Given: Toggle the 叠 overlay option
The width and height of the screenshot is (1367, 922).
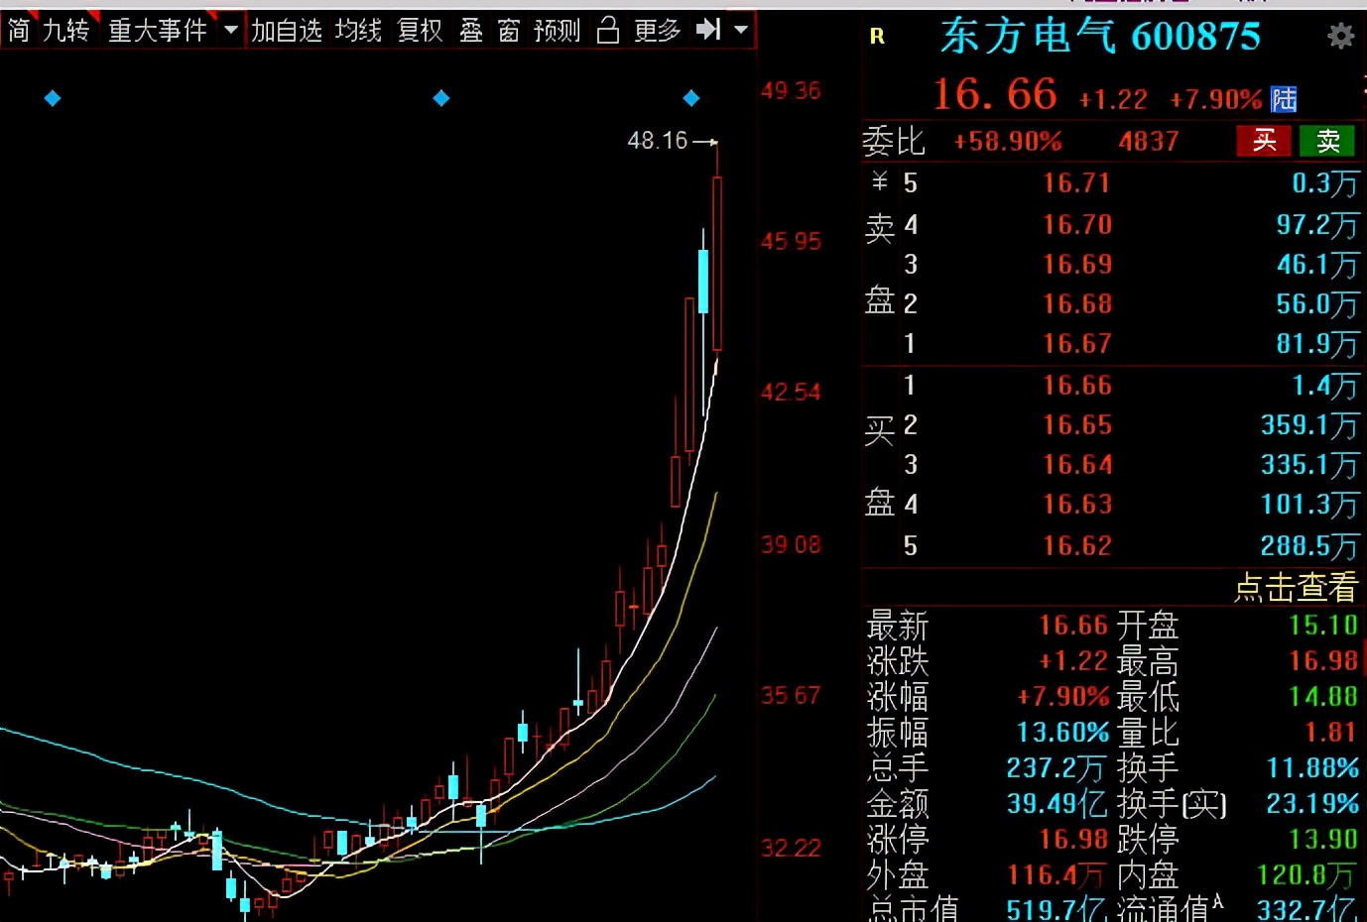Looking at the screenshot, I should coord(471,31).
